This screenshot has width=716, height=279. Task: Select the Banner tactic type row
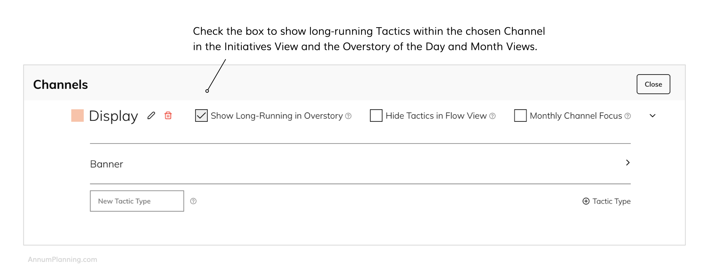[107, 164]
